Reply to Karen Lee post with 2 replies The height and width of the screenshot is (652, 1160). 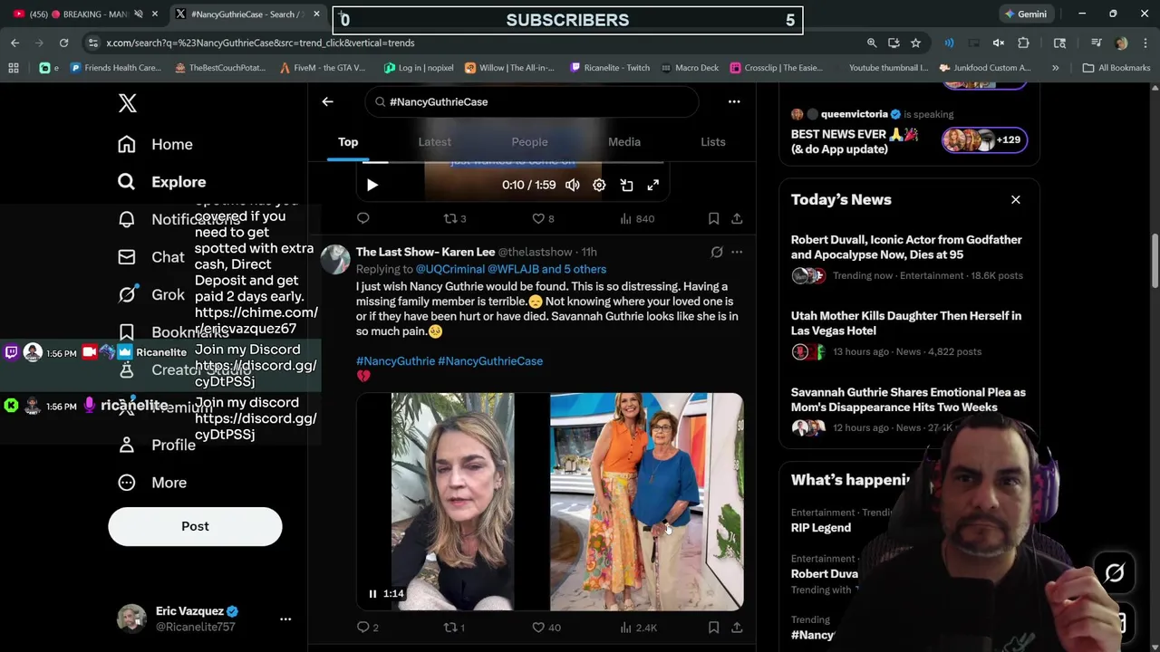368,628
